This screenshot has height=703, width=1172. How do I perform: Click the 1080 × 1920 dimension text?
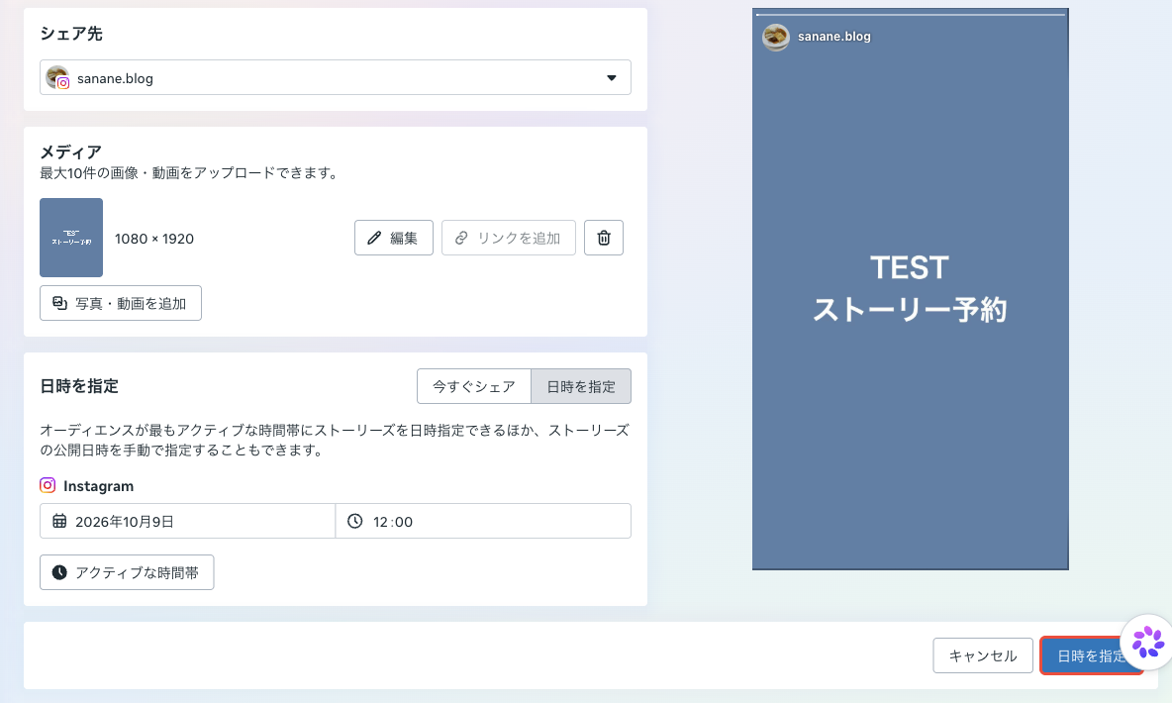[x=154, y=239]
